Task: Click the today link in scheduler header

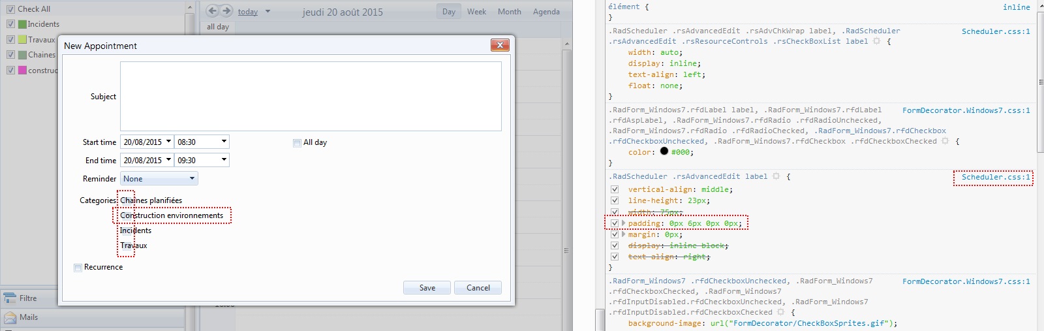Action: click(248, 12)
